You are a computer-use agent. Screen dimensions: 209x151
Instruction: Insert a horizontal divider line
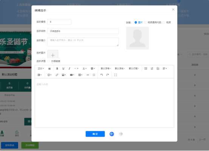[x=94, y=75]
